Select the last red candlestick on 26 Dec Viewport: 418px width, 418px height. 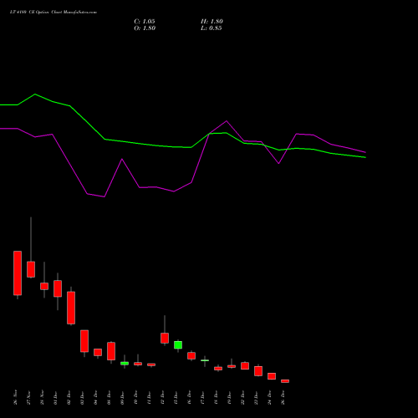(285, 381)
